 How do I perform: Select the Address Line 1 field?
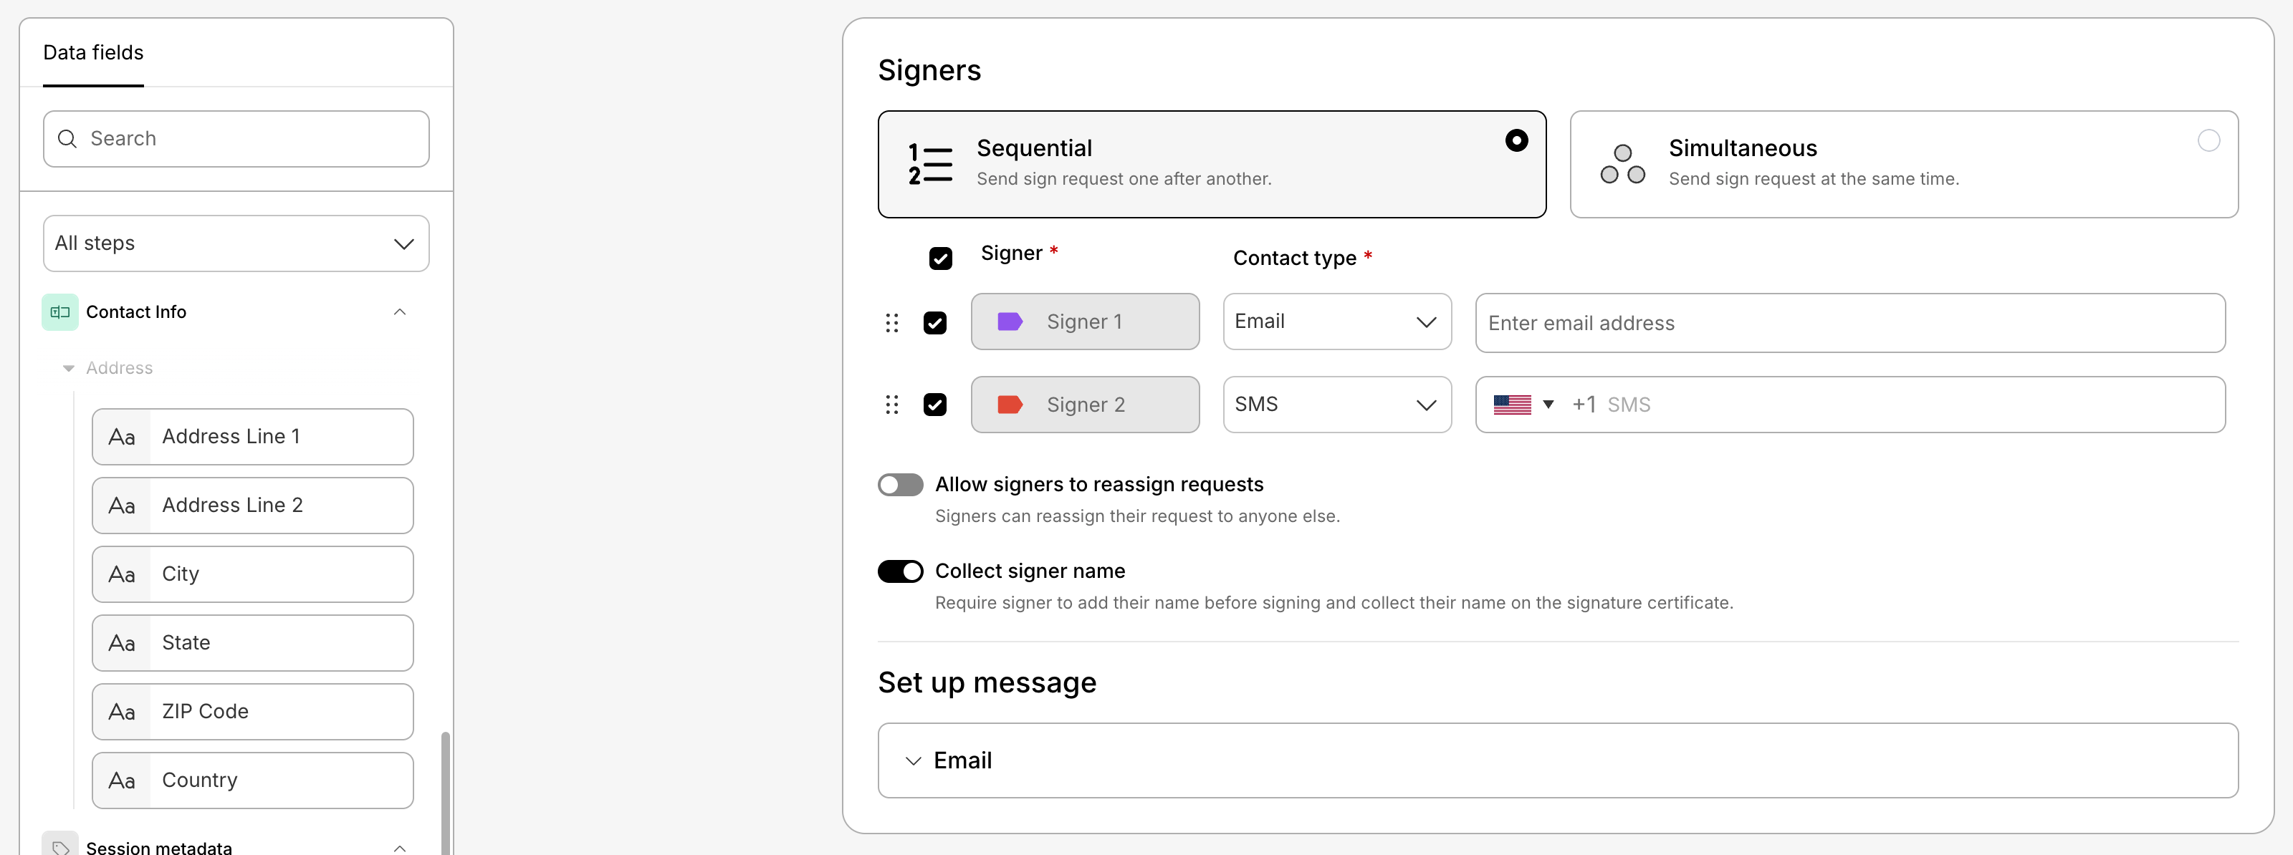point(253,437)
